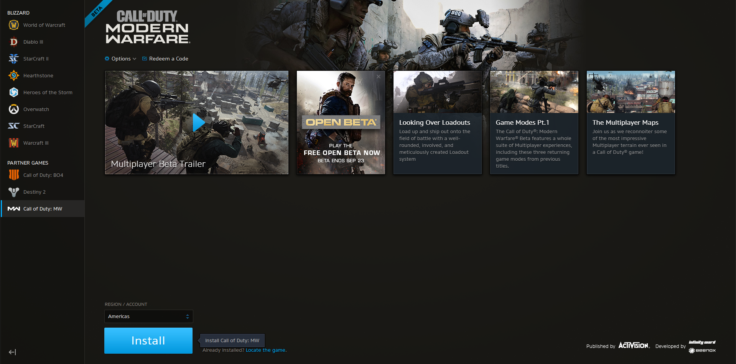Open the Game Modes Pt.1 article
The height and width of the screenshot is (364, 736).
[534, 122]
